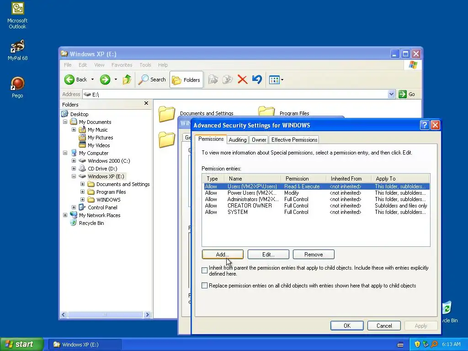Select Desktop in folder tree
This screenshot has width=468, height=351.
tap(79, 114)
